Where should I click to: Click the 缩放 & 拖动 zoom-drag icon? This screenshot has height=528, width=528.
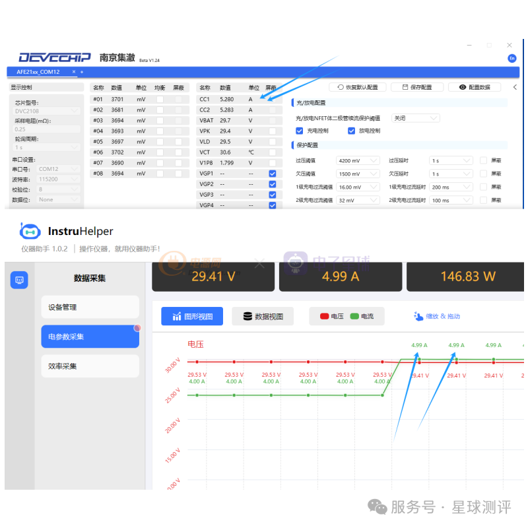tap(418, 317)
